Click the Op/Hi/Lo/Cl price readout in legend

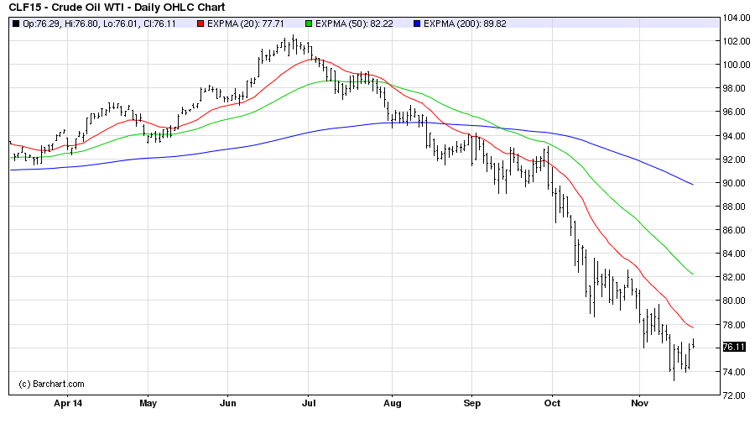click(x=102, y=23)
